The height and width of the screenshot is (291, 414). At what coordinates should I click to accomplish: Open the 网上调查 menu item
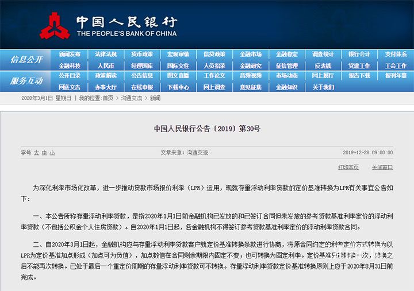click(x=214, y=87)
